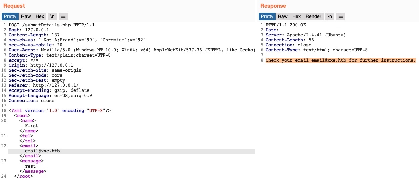Click the User-Agent header line

tap(132, 50)
